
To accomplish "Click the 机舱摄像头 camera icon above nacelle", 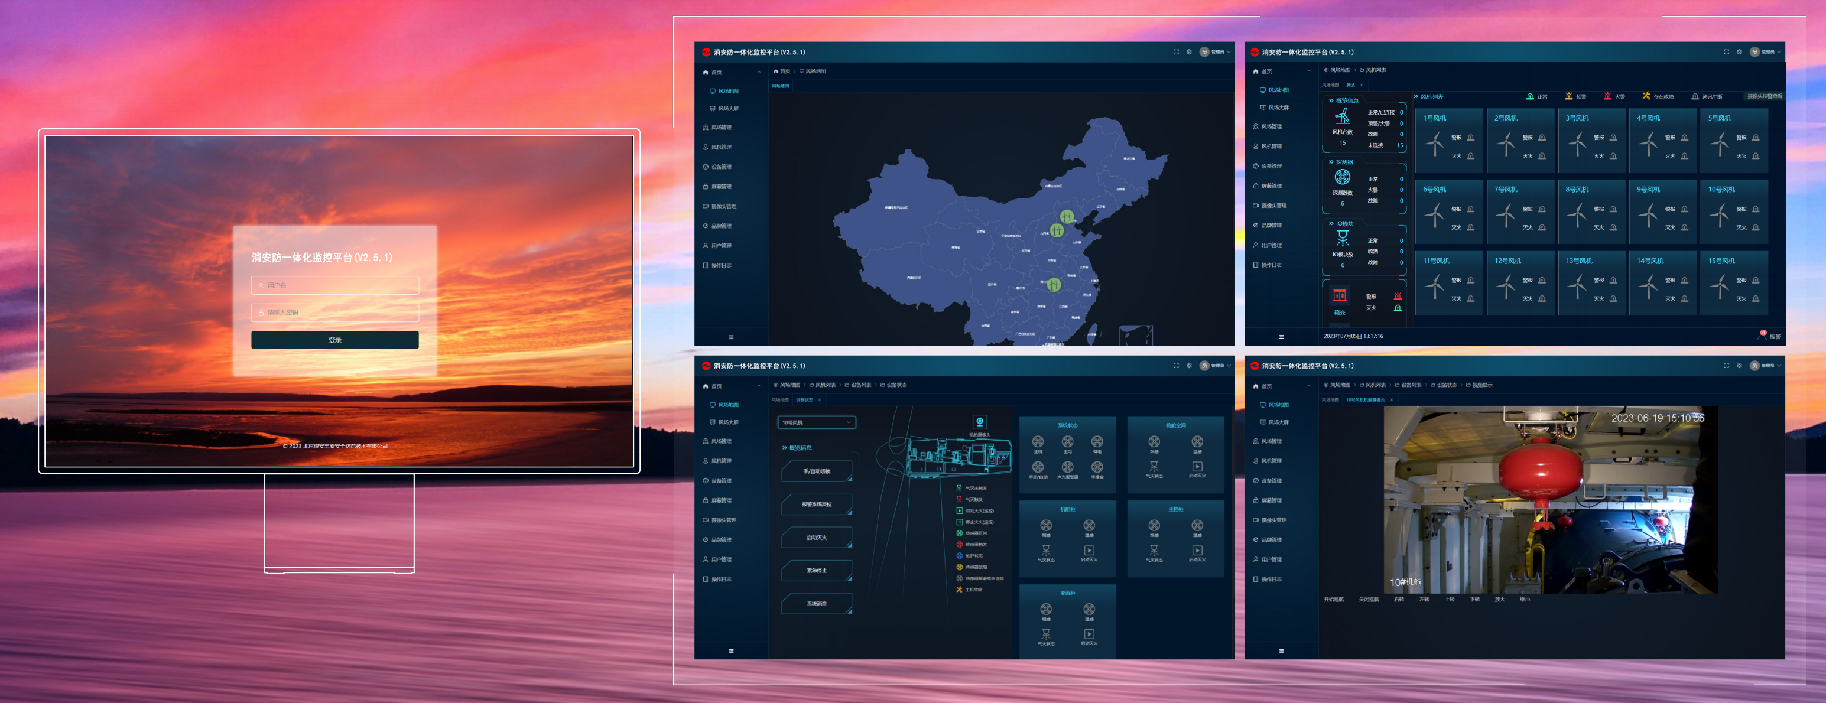I will [980, 422].
